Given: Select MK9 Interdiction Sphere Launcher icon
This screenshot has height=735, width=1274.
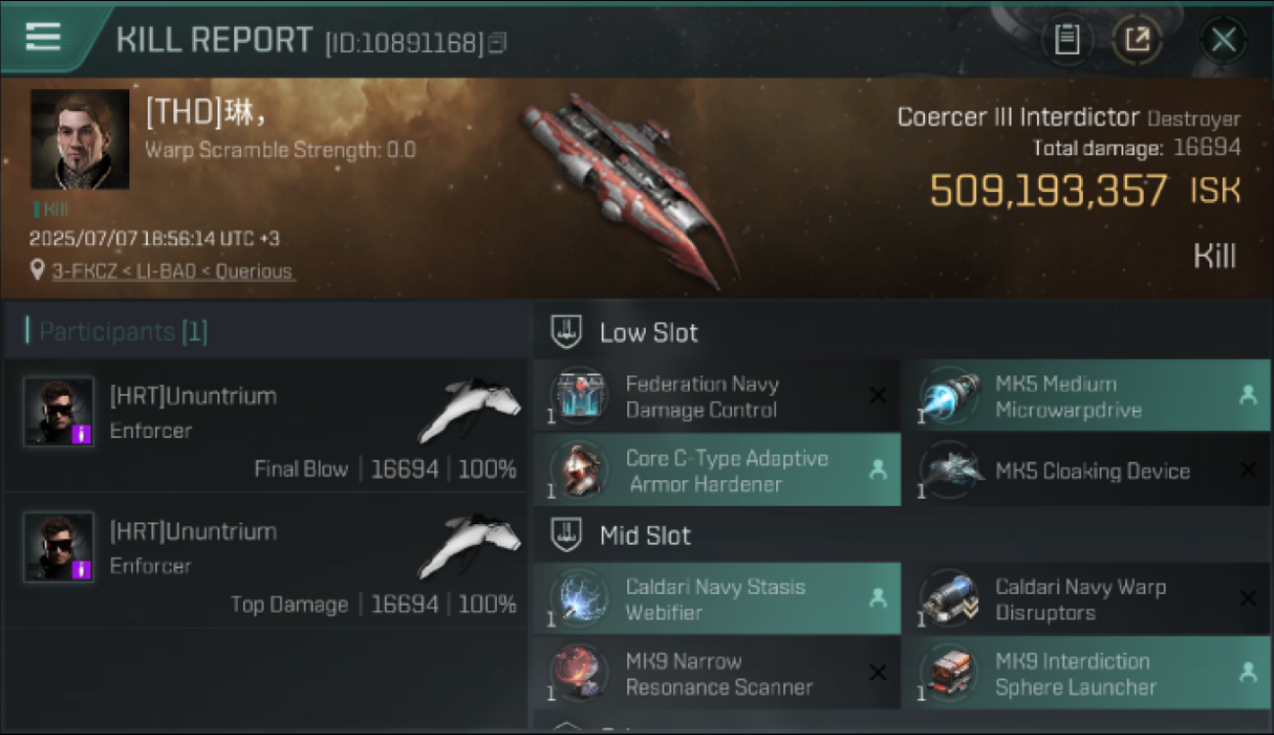Looking at the screenshot, I should pyautogui.click(x=948, y=673).
